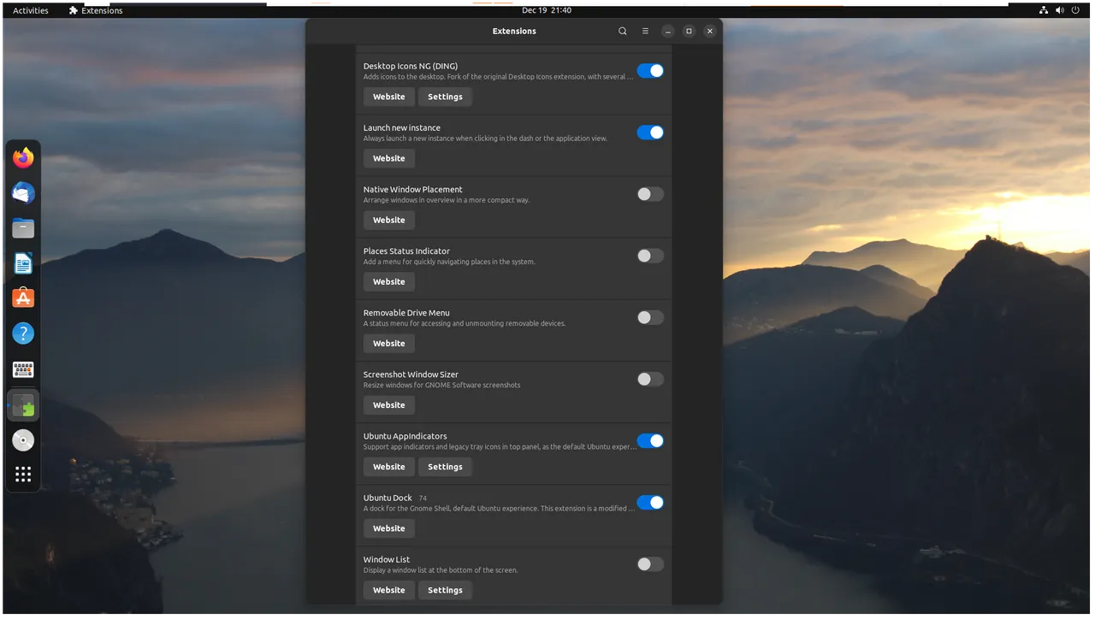Screen dimensions: 1095x619
Task: Click the network icon in top panel
Action: pos(1044,10)
